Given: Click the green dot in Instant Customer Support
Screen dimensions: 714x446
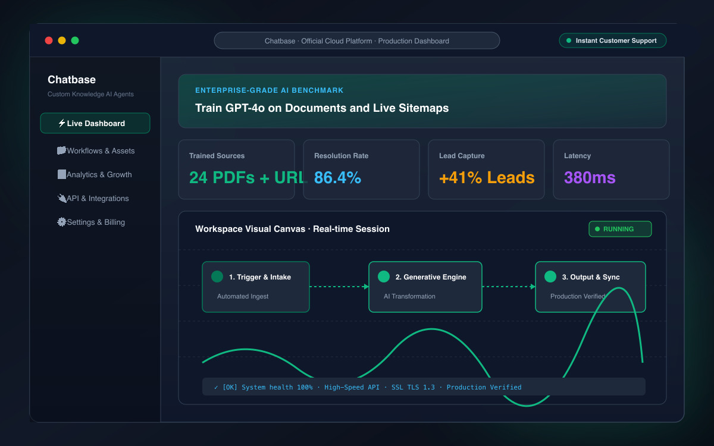Looking at the screenshot, I should [569, 40].
